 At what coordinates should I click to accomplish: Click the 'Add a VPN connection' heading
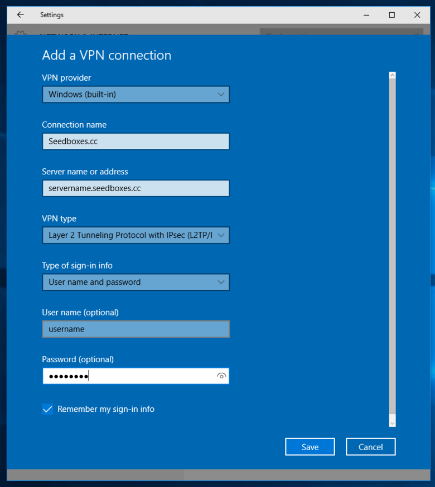[x=107, y=55]
